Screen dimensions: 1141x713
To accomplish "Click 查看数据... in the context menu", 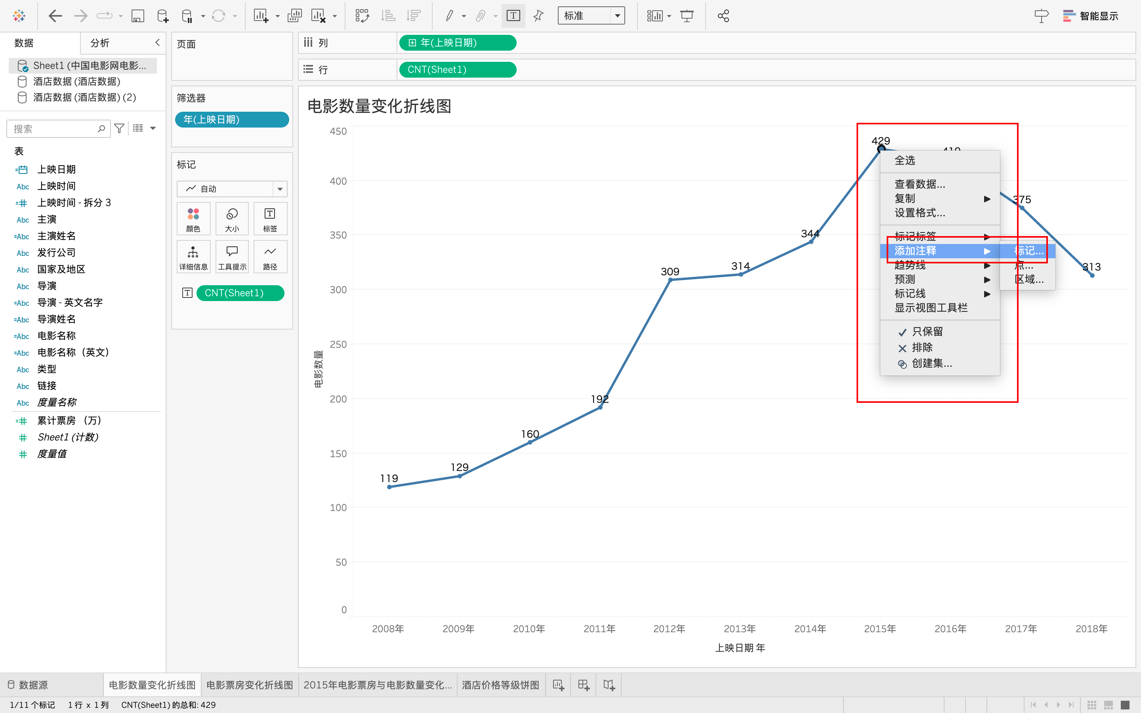I will tap(920, 184).
